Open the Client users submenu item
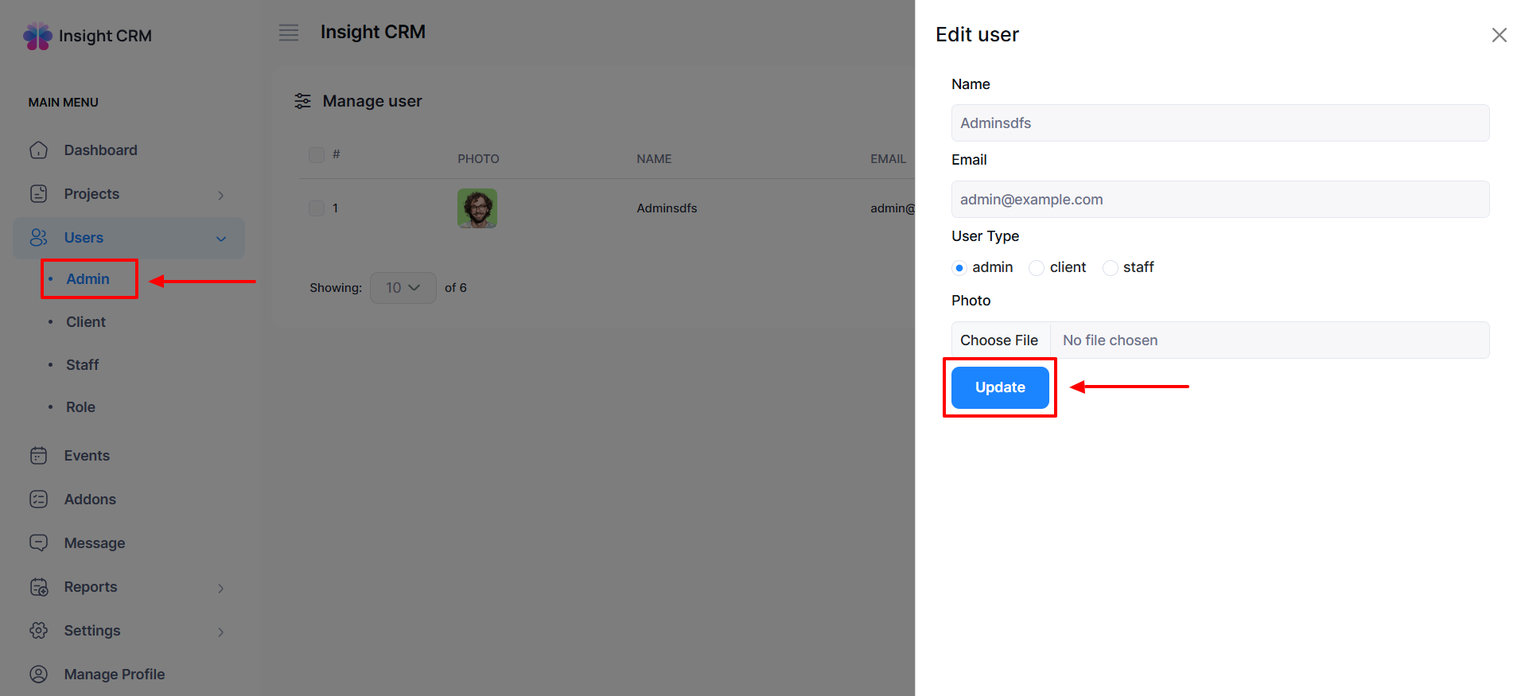 pos(86,322)
